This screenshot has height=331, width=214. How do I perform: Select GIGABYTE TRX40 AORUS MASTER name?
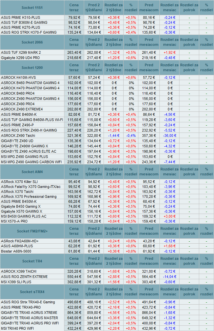[x=29, y=318]
